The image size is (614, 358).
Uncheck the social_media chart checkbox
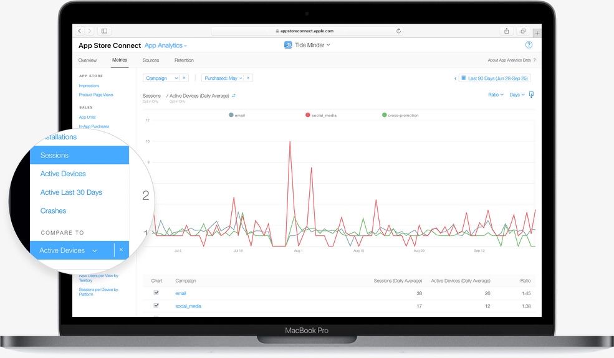[156, 306]
